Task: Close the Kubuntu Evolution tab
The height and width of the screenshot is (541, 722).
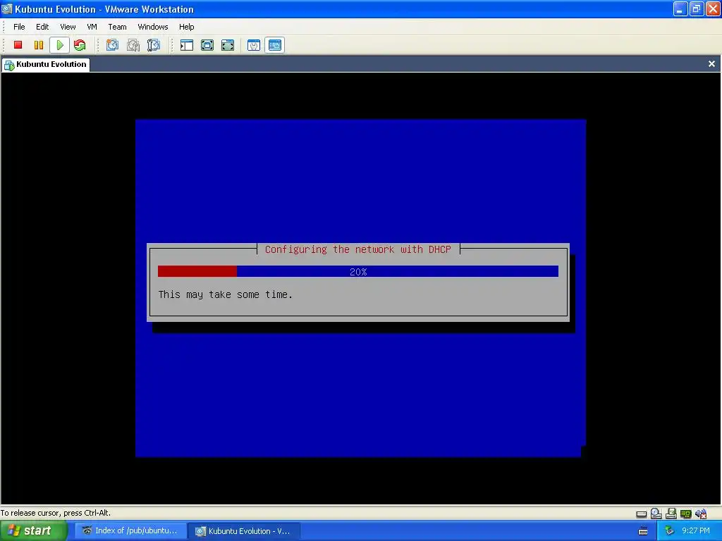Action: 711,64
